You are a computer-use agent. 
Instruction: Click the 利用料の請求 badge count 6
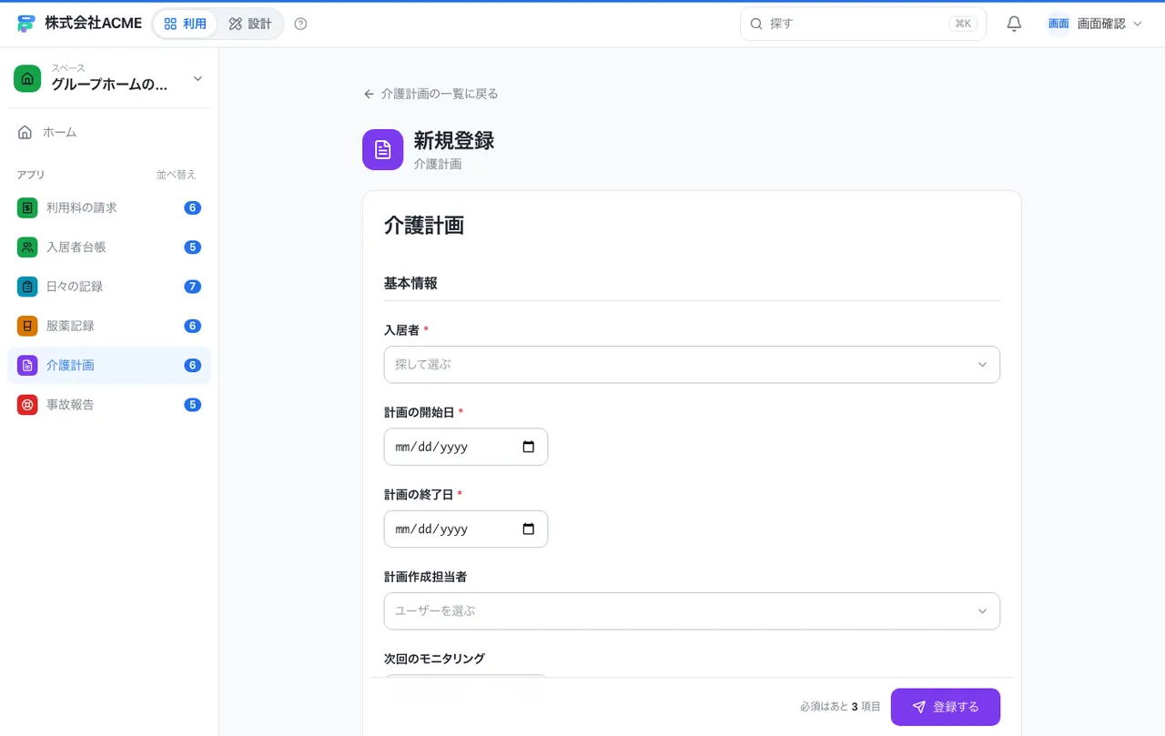[192, 207]
